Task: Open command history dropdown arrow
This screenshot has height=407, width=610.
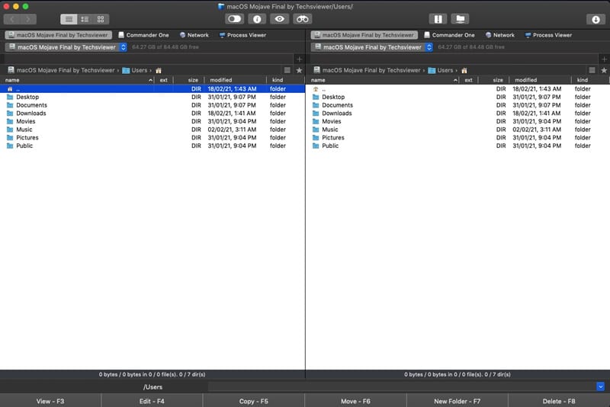Action: (600, 386)
